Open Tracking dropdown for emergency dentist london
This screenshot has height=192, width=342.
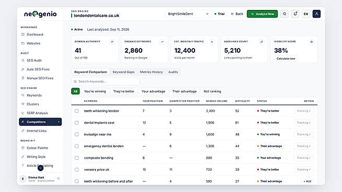[304, 146]
